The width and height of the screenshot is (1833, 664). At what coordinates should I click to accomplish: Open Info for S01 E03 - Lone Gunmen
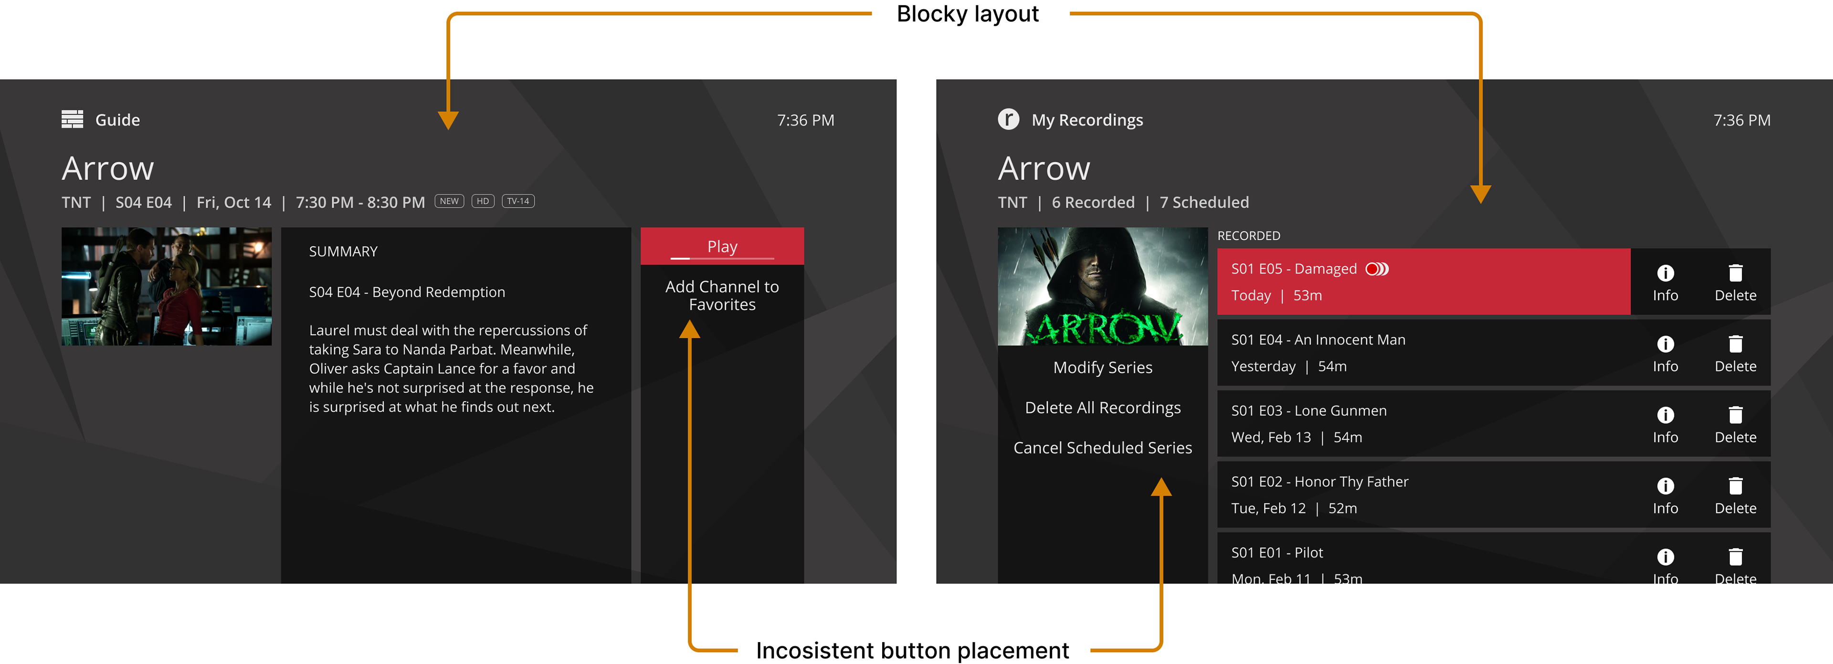point(1665,424)
